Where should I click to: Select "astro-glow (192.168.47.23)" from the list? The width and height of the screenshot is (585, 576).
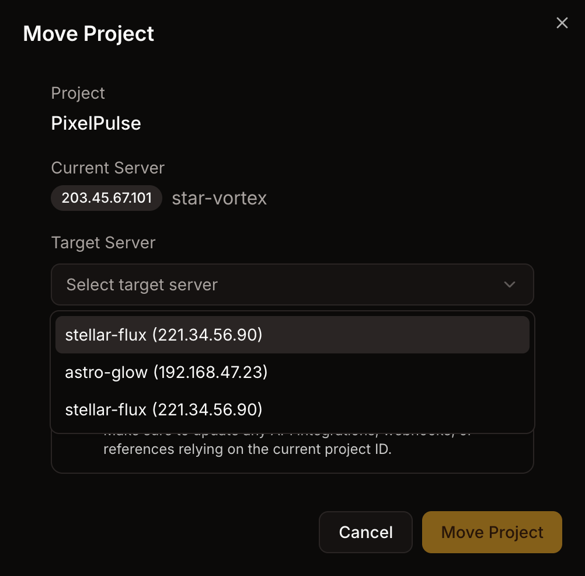click(167, 372)
